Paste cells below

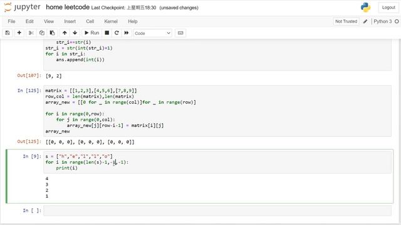52,33
